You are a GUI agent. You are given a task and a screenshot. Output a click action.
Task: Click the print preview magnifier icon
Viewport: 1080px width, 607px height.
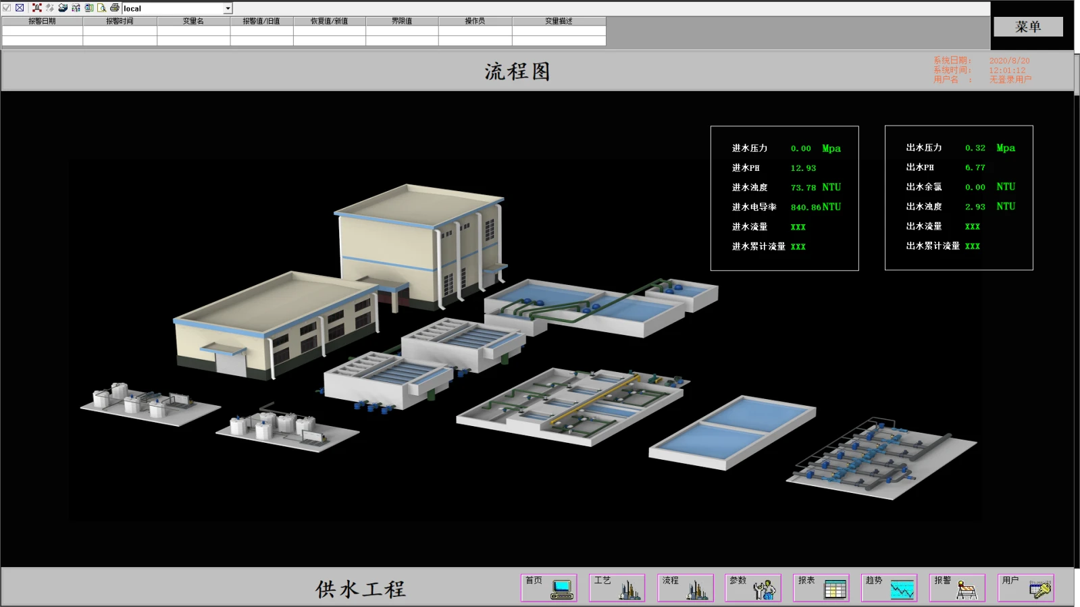(x=101, y=8)
